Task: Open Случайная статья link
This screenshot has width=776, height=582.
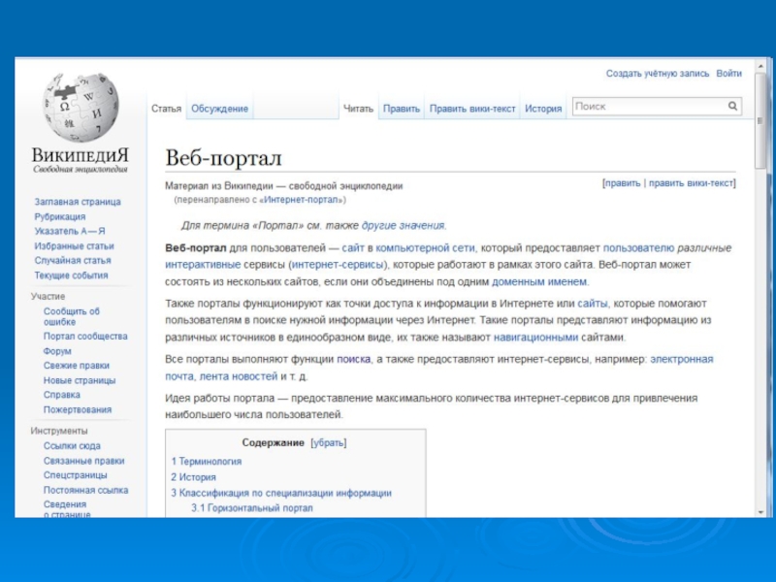Action: click(x=73, y=260)
